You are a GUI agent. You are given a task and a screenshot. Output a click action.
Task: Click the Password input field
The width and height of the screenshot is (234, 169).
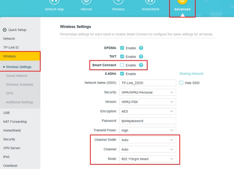pyautogui.click(x=148, y=121)
